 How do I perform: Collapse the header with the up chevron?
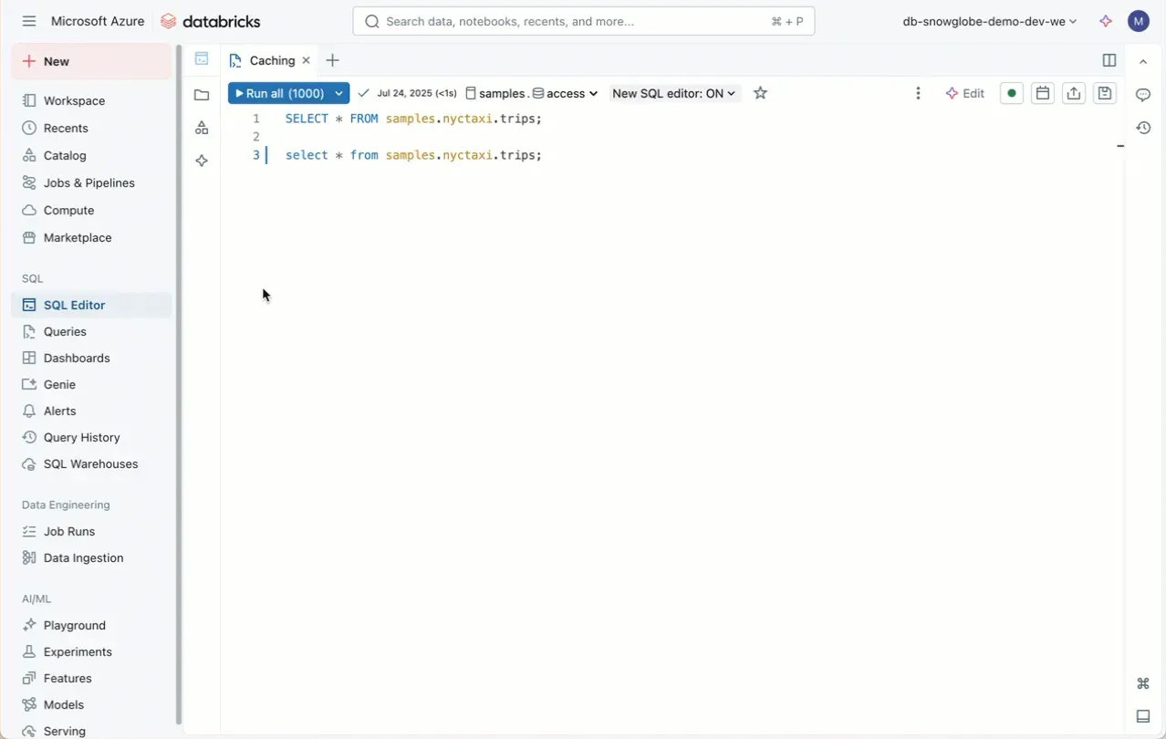(x=1143, y=61)
